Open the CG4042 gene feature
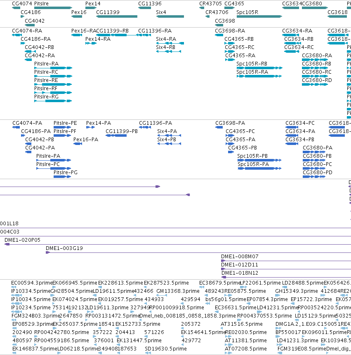Screen dimensions: 351x355 point(30,25)
